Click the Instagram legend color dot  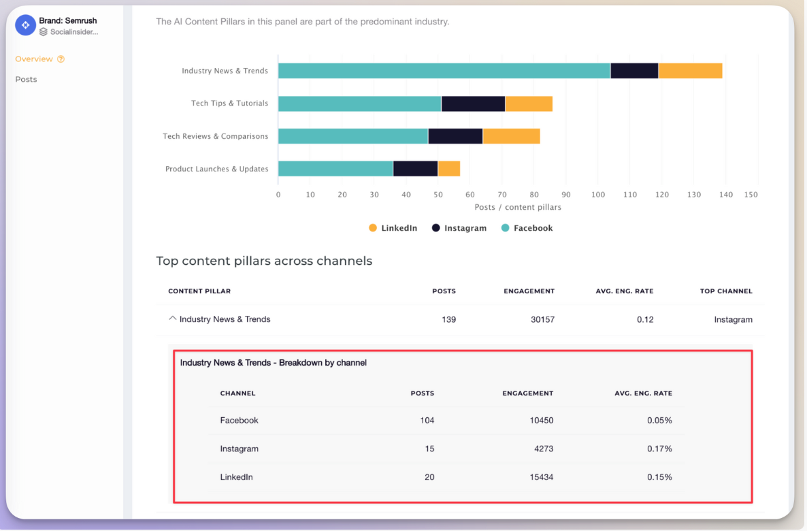click(x=436, y=228)
